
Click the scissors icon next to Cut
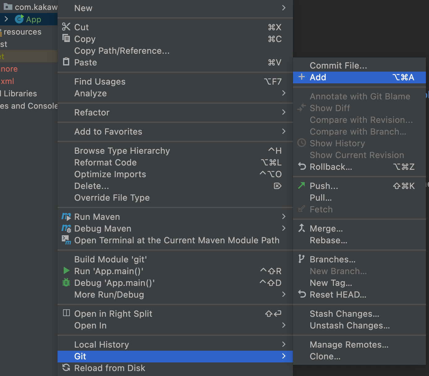(66, 27)
